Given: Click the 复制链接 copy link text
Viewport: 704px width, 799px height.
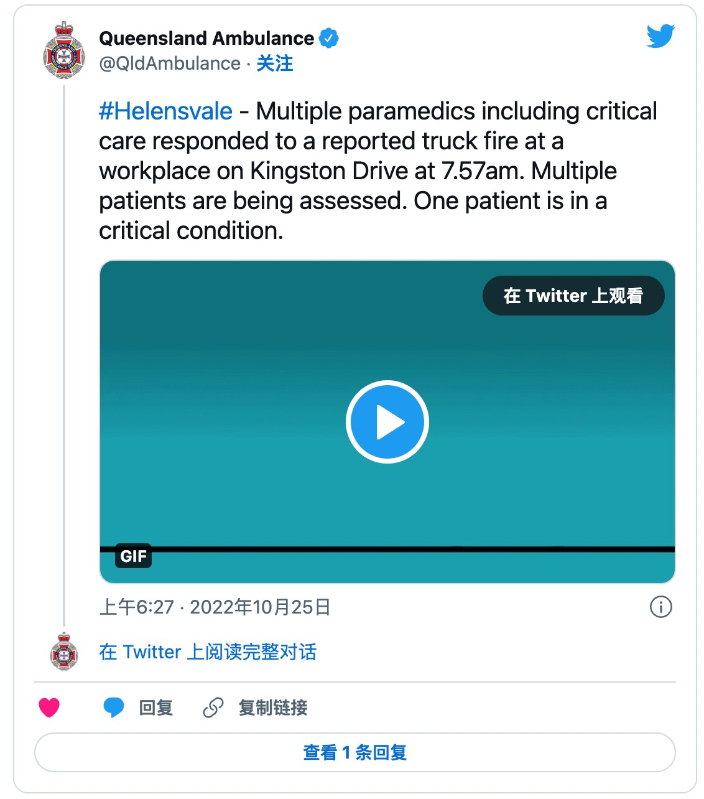Looking at the screenshot, I should (x=273, y=708).
